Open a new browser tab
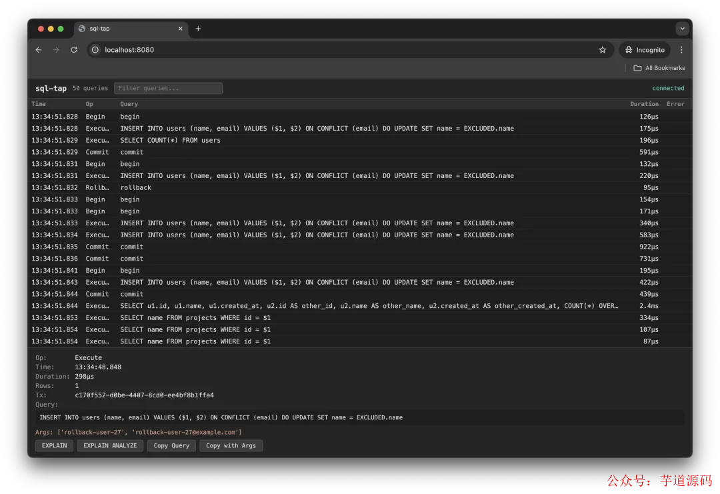The height and width of the screenshot is (494, 720). coord(198,29)
